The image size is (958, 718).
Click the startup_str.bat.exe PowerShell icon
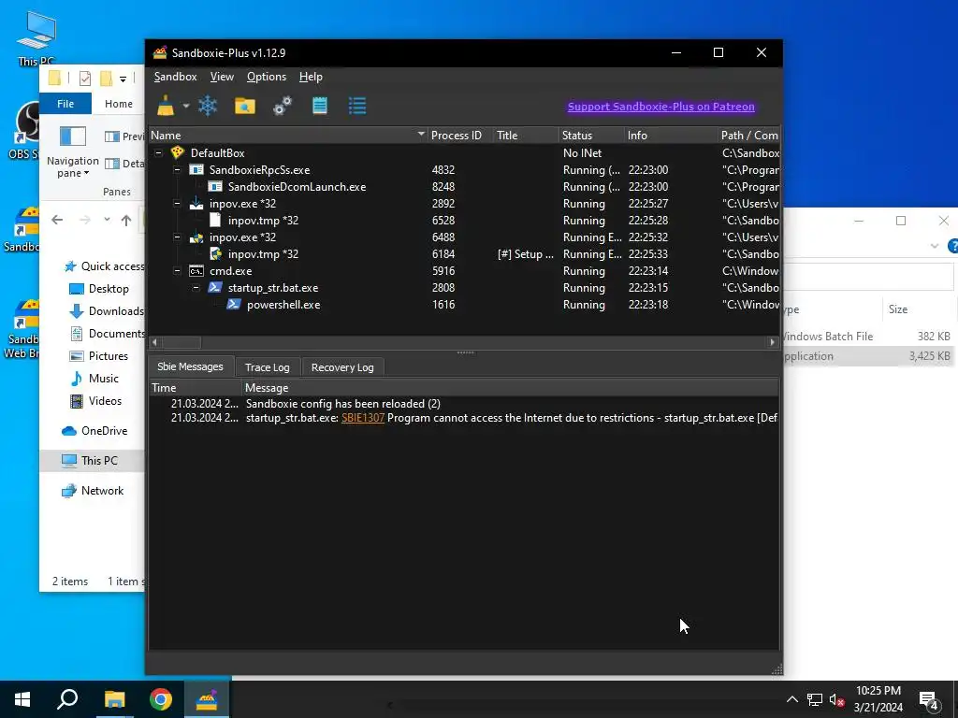point(215,288)
